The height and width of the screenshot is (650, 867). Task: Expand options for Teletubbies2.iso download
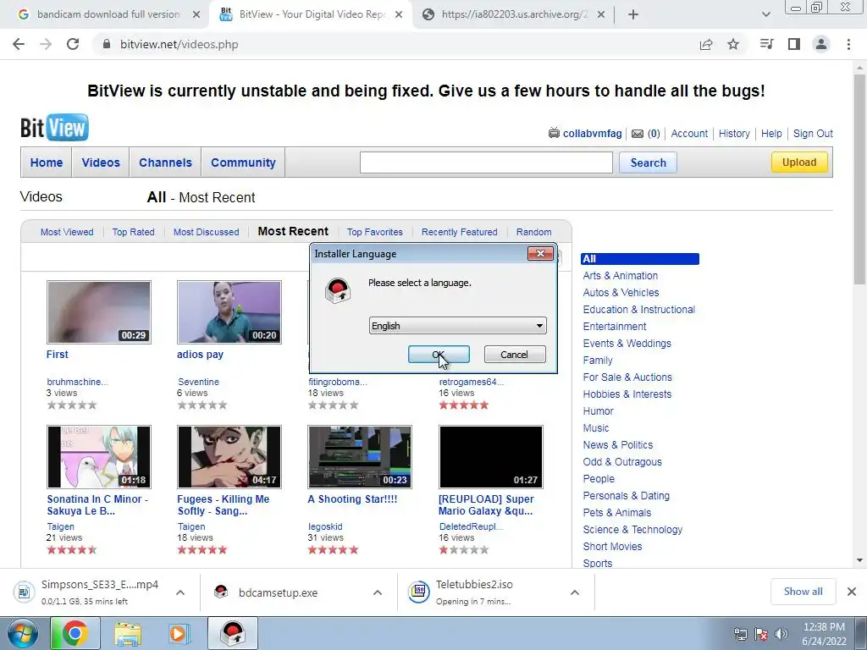pos(575,592)
